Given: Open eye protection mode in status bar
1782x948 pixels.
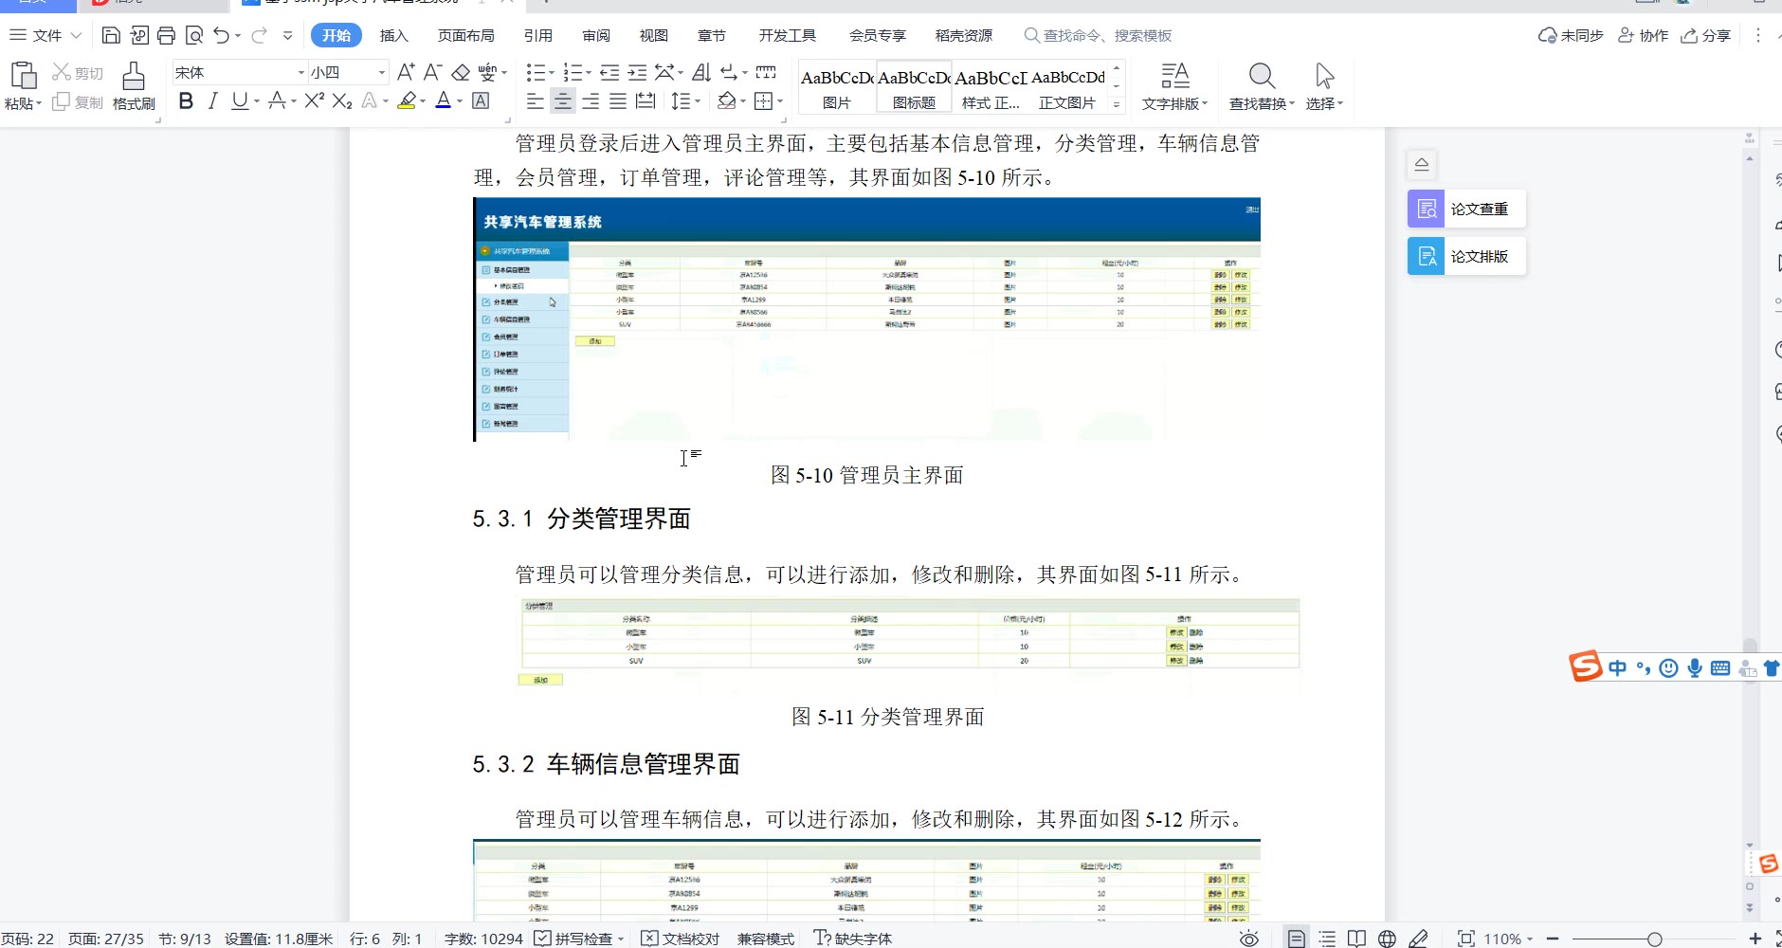Looking at the screenshot, I should click(1249, 939).
